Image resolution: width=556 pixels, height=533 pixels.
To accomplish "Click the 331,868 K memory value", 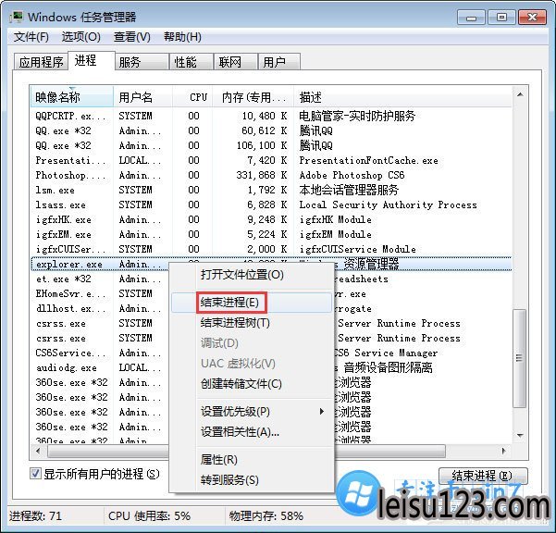I will [x=262, y=175].
